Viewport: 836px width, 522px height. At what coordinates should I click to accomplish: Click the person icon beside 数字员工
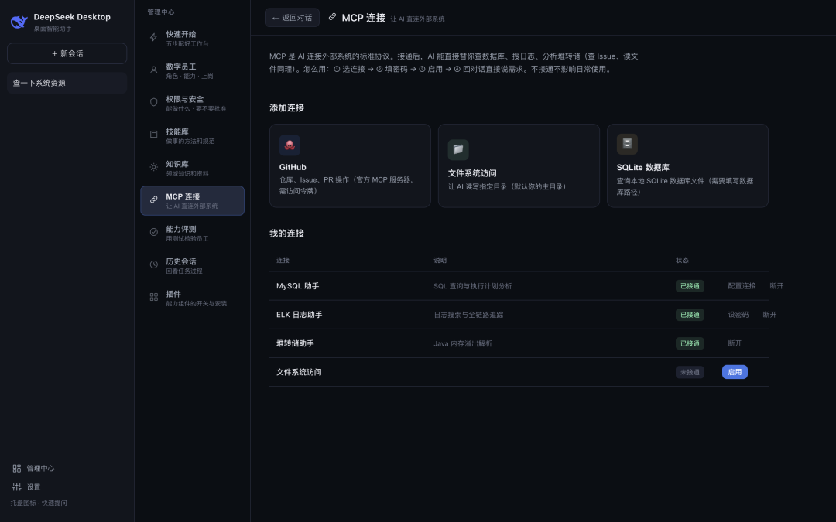[153, 70]
